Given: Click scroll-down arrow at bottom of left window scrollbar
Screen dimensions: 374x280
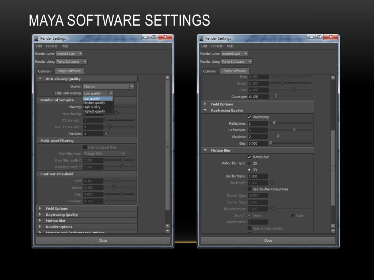Looking at the screenshot, I should coord(167,230).
